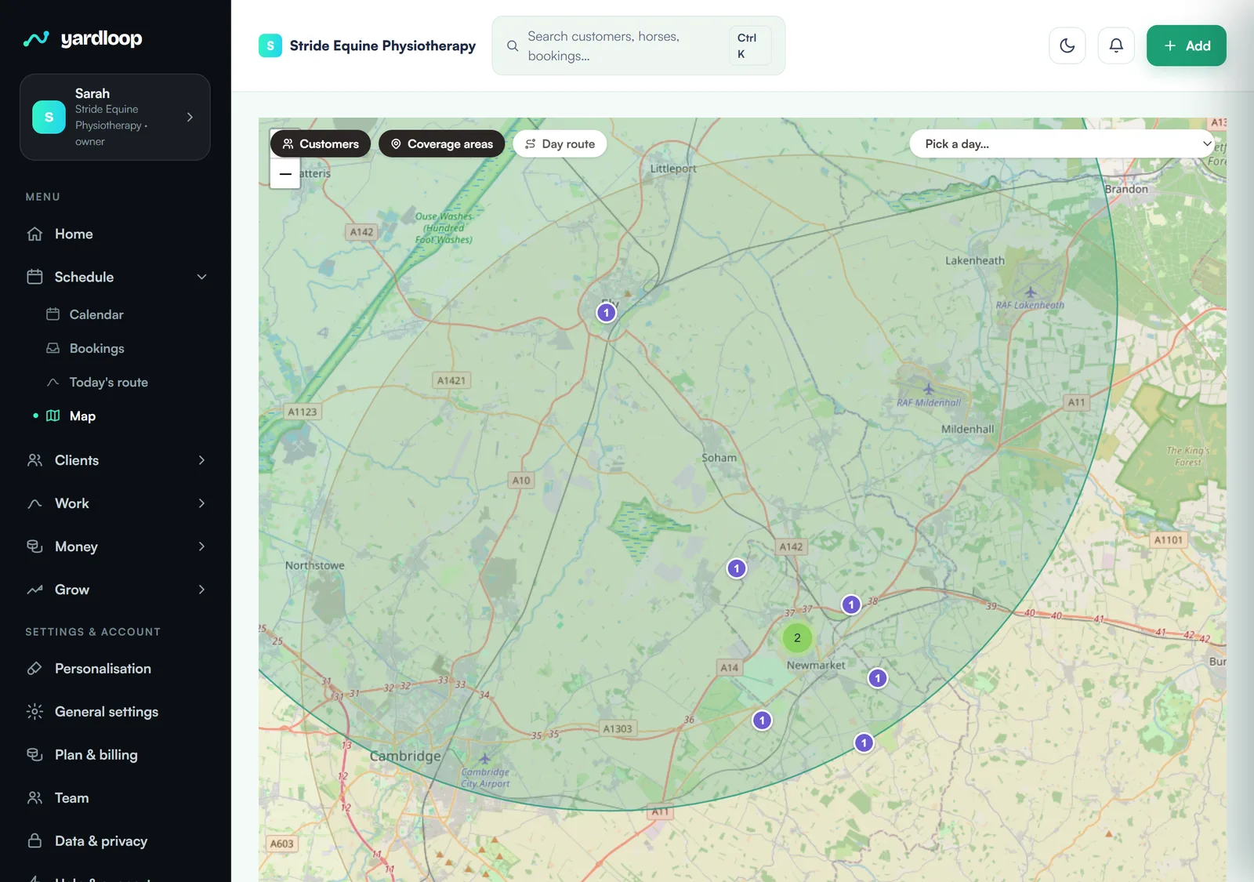The width and height of the screenshot is (1254, 882).
Task: Click the Plan & billing icon
Action: click(34, 755)
